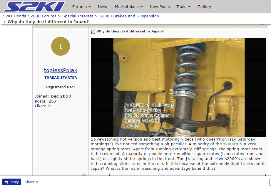This screenshot has width=271, height=188.
Task: Open the Forums dropdown menu
Action: coord(82,6)
